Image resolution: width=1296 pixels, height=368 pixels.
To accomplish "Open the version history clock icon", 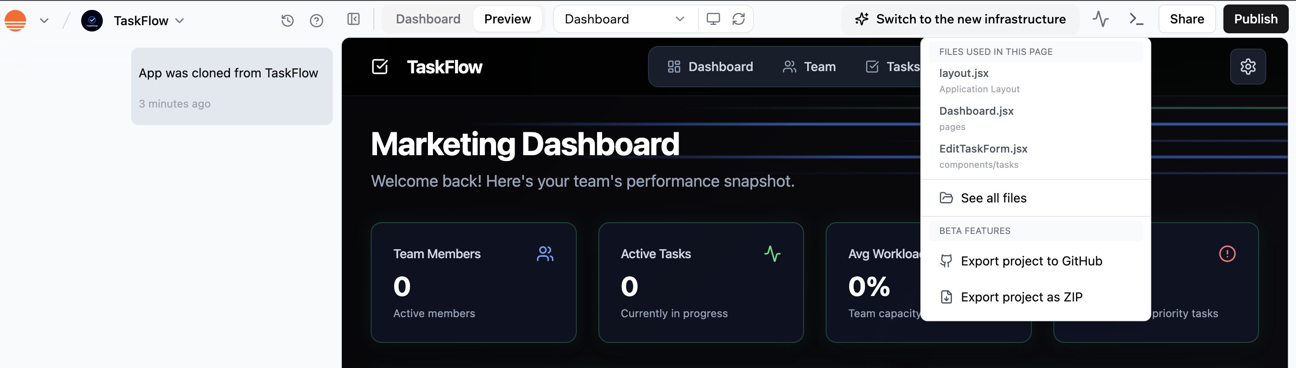I will click(287, 21).
